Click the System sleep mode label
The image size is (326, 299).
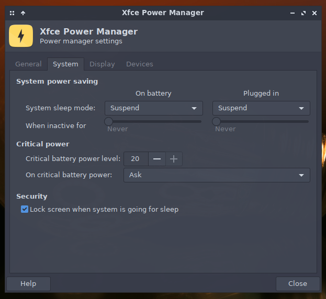coord(61,108)
